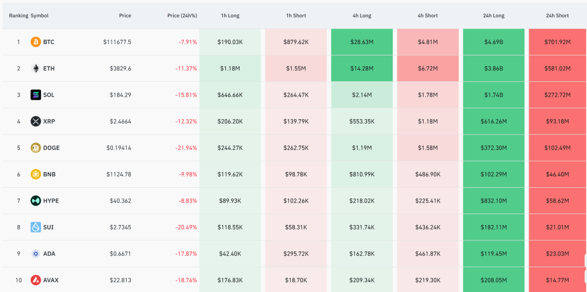Open the BTC symbol link
This screenshot has height=292, width=587.
pos(49,42)
